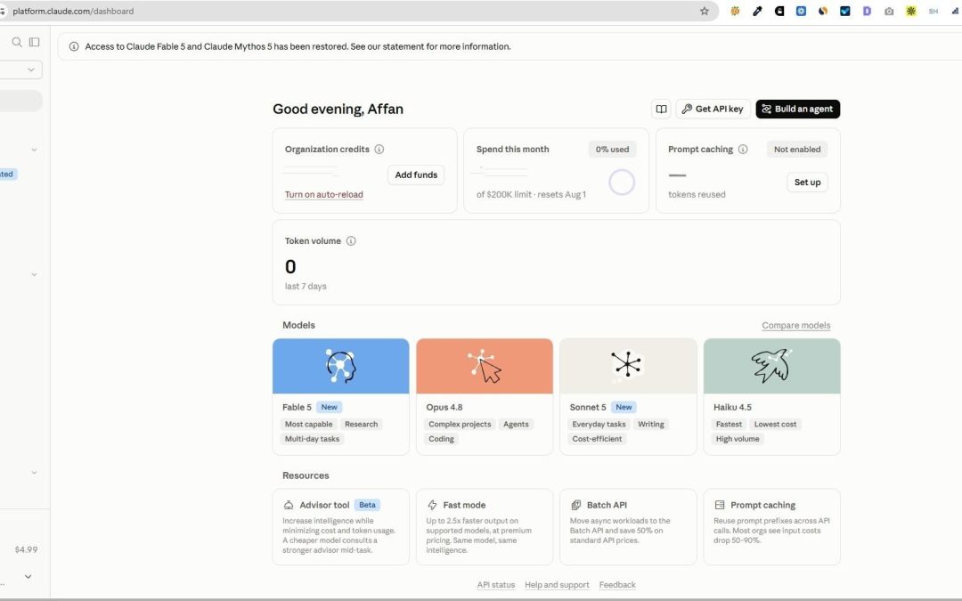Click the Get API key button
962x601 pixels.
coord(713,110)
